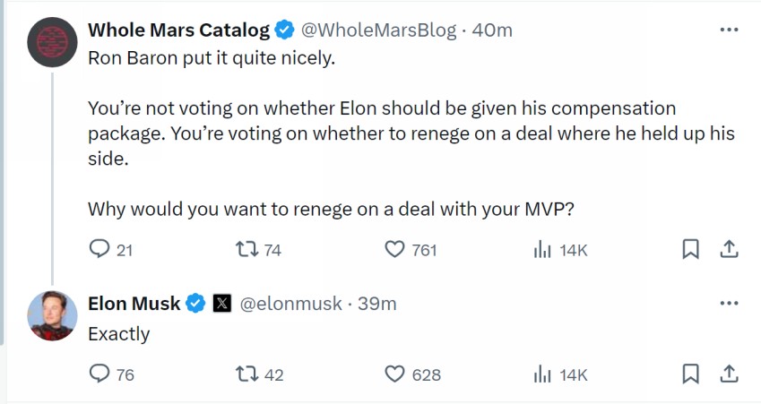Open the 40m timestamp permalink

[x=492, y=30]
